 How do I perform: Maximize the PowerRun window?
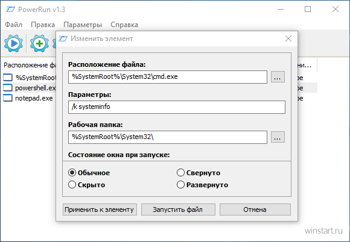308,9
